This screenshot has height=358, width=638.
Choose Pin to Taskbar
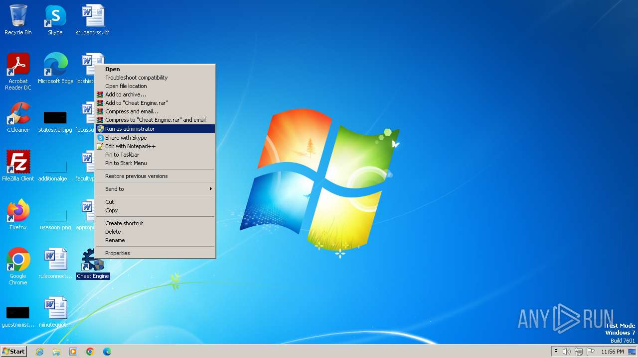(x=155, y=155)
